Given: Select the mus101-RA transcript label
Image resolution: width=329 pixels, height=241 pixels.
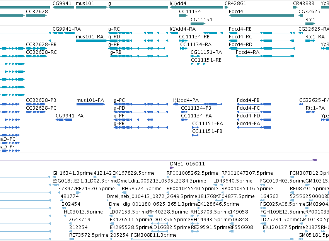Looking at the screenshot, I should coord(90,36).
